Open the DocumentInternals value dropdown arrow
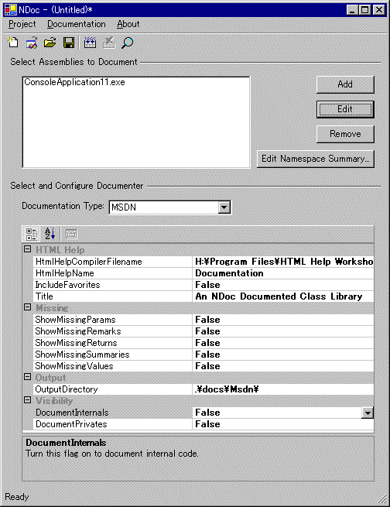390x507 pixels. click(368, 413)
